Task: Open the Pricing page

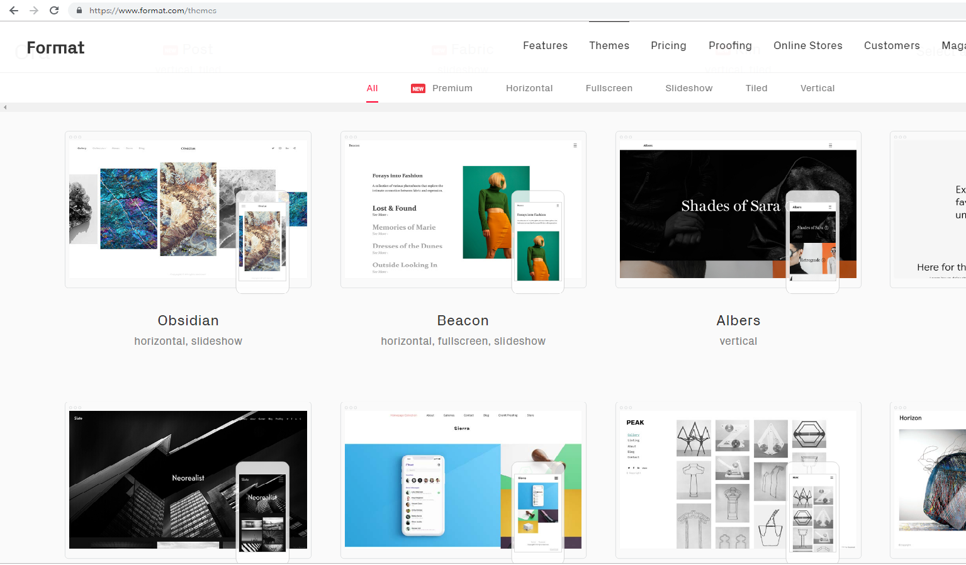Action: (668, 45)
